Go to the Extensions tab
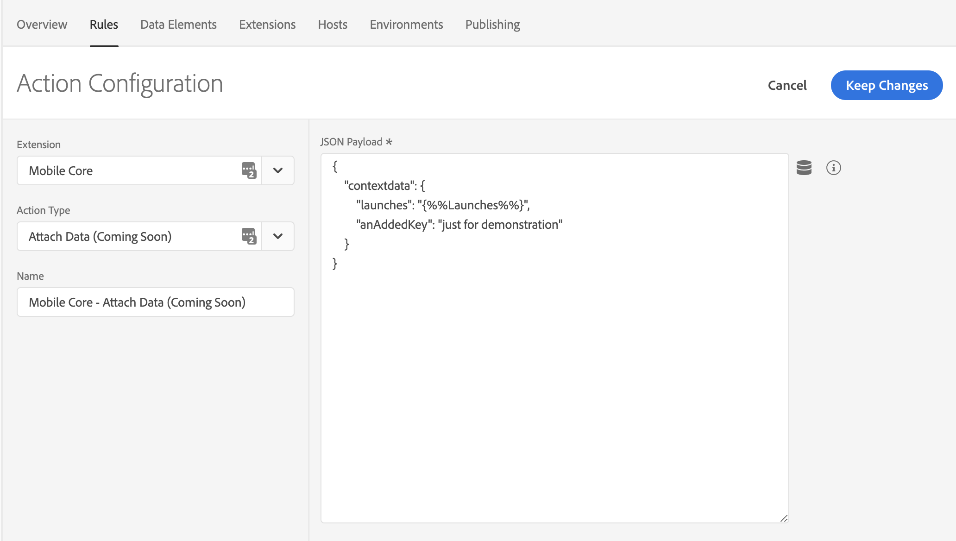This screenshot has height=541, width=956. 267,25
